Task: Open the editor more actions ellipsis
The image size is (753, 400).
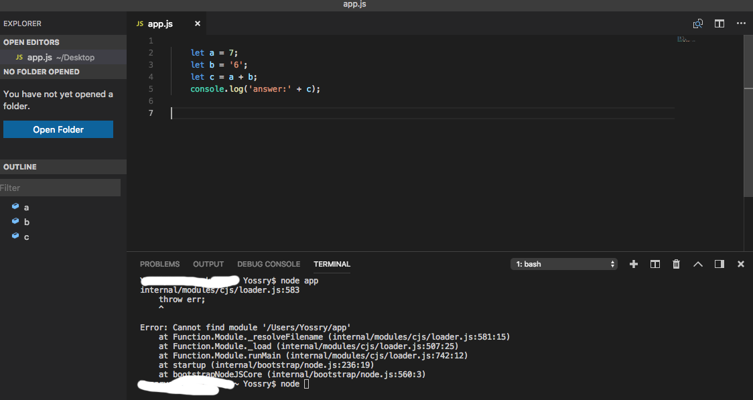Action: 741,23
